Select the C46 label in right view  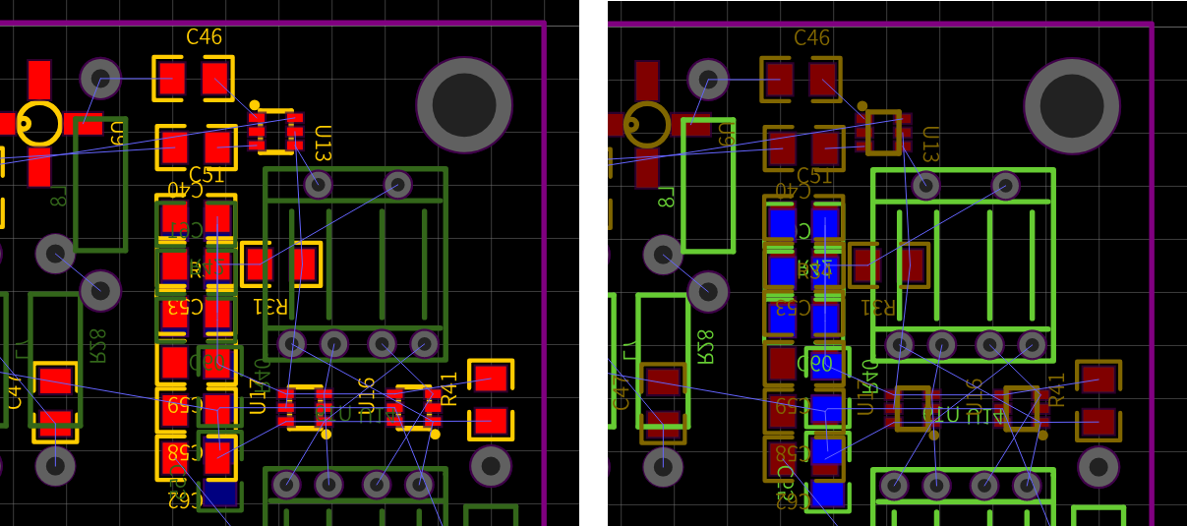click(812, 38)
